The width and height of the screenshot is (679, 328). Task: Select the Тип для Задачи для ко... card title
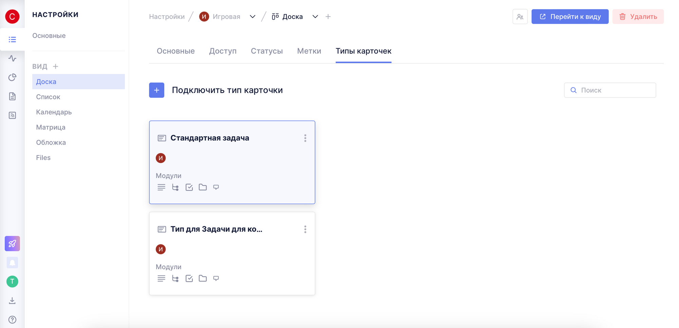tap(216, 229)
